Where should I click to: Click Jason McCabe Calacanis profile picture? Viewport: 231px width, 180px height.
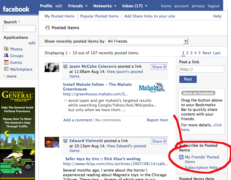click(52, 67)
